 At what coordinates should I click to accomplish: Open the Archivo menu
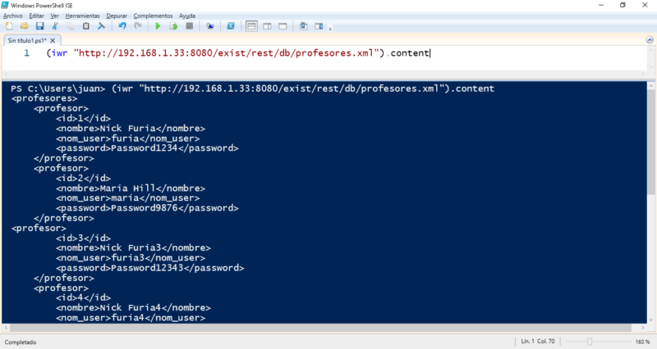[12, 16]
